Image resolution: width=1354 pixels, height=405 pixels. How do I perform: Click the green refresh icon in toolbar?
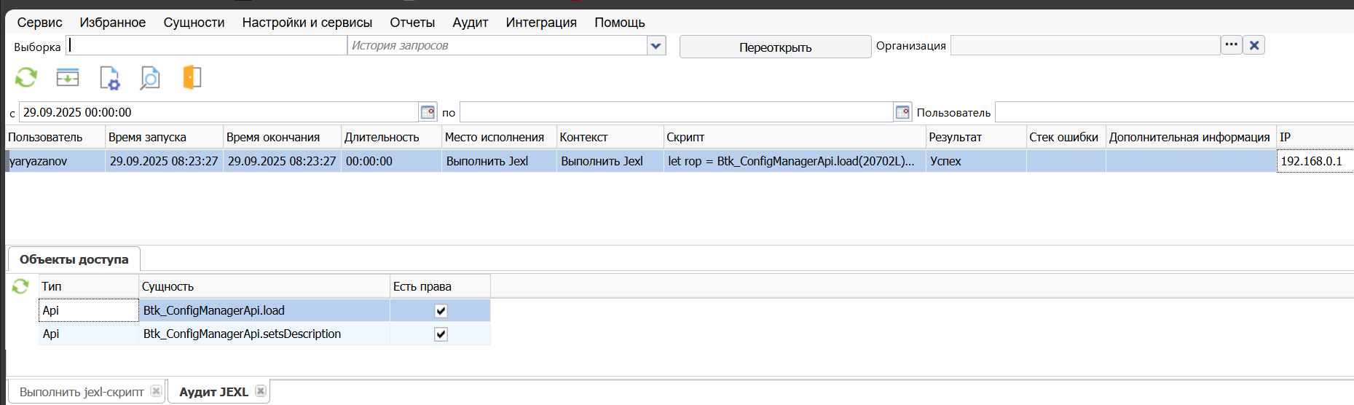pyautogui.click(x=26, y=77)
